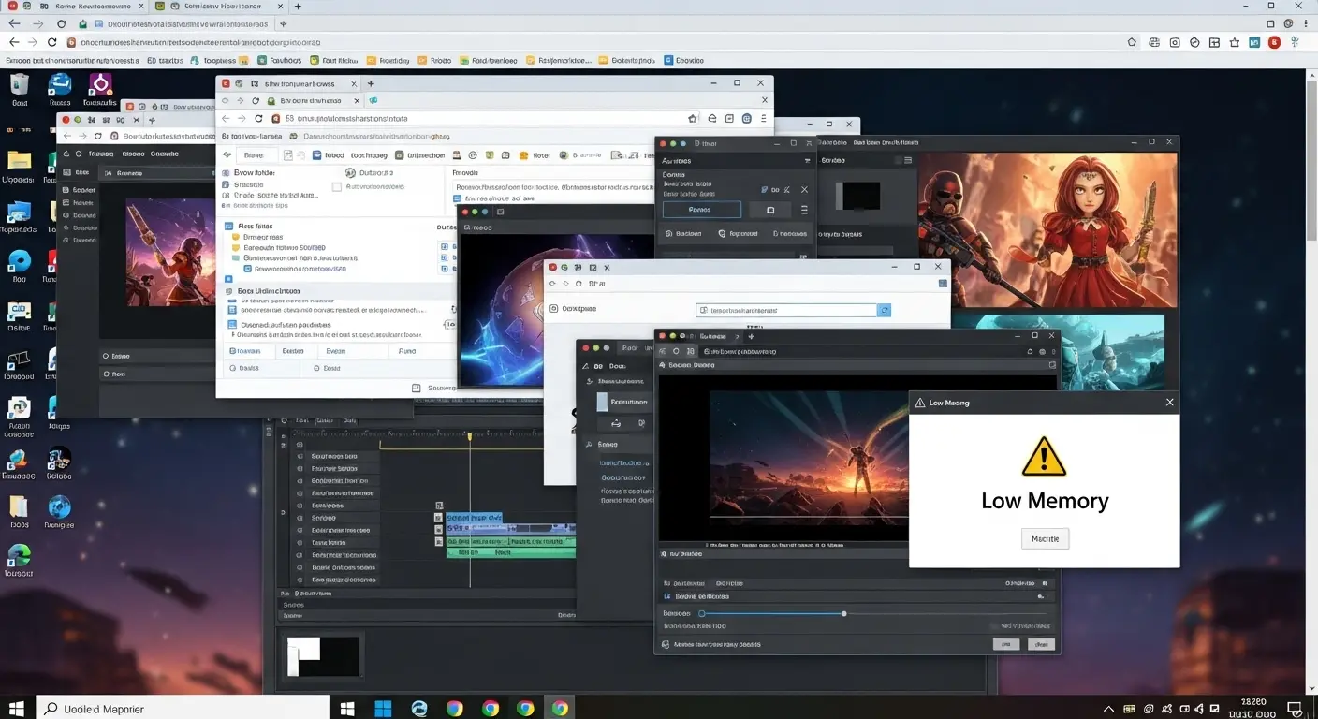This screenshot has width=1318, height=719.
Task: Select upper radio option at bottom of dark viewer
Action: [107, 356]
